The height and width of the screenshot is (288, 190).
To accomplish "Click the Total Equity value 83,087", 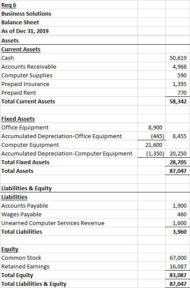I will click(x=178, y=275).
